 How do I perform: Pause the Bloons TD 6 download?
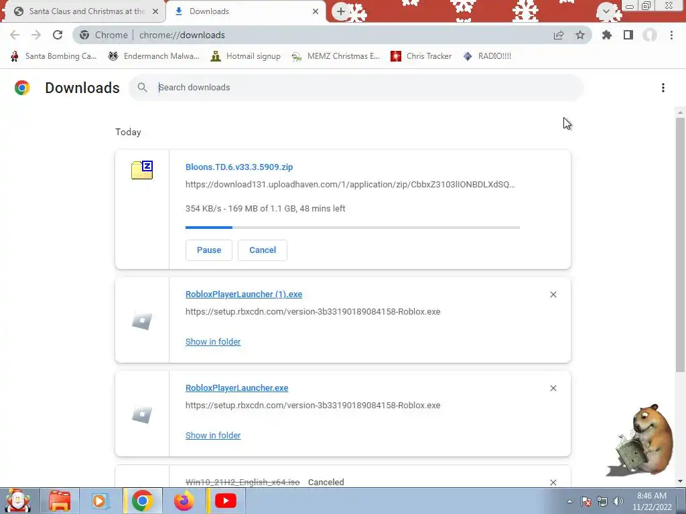pos(209,250)
